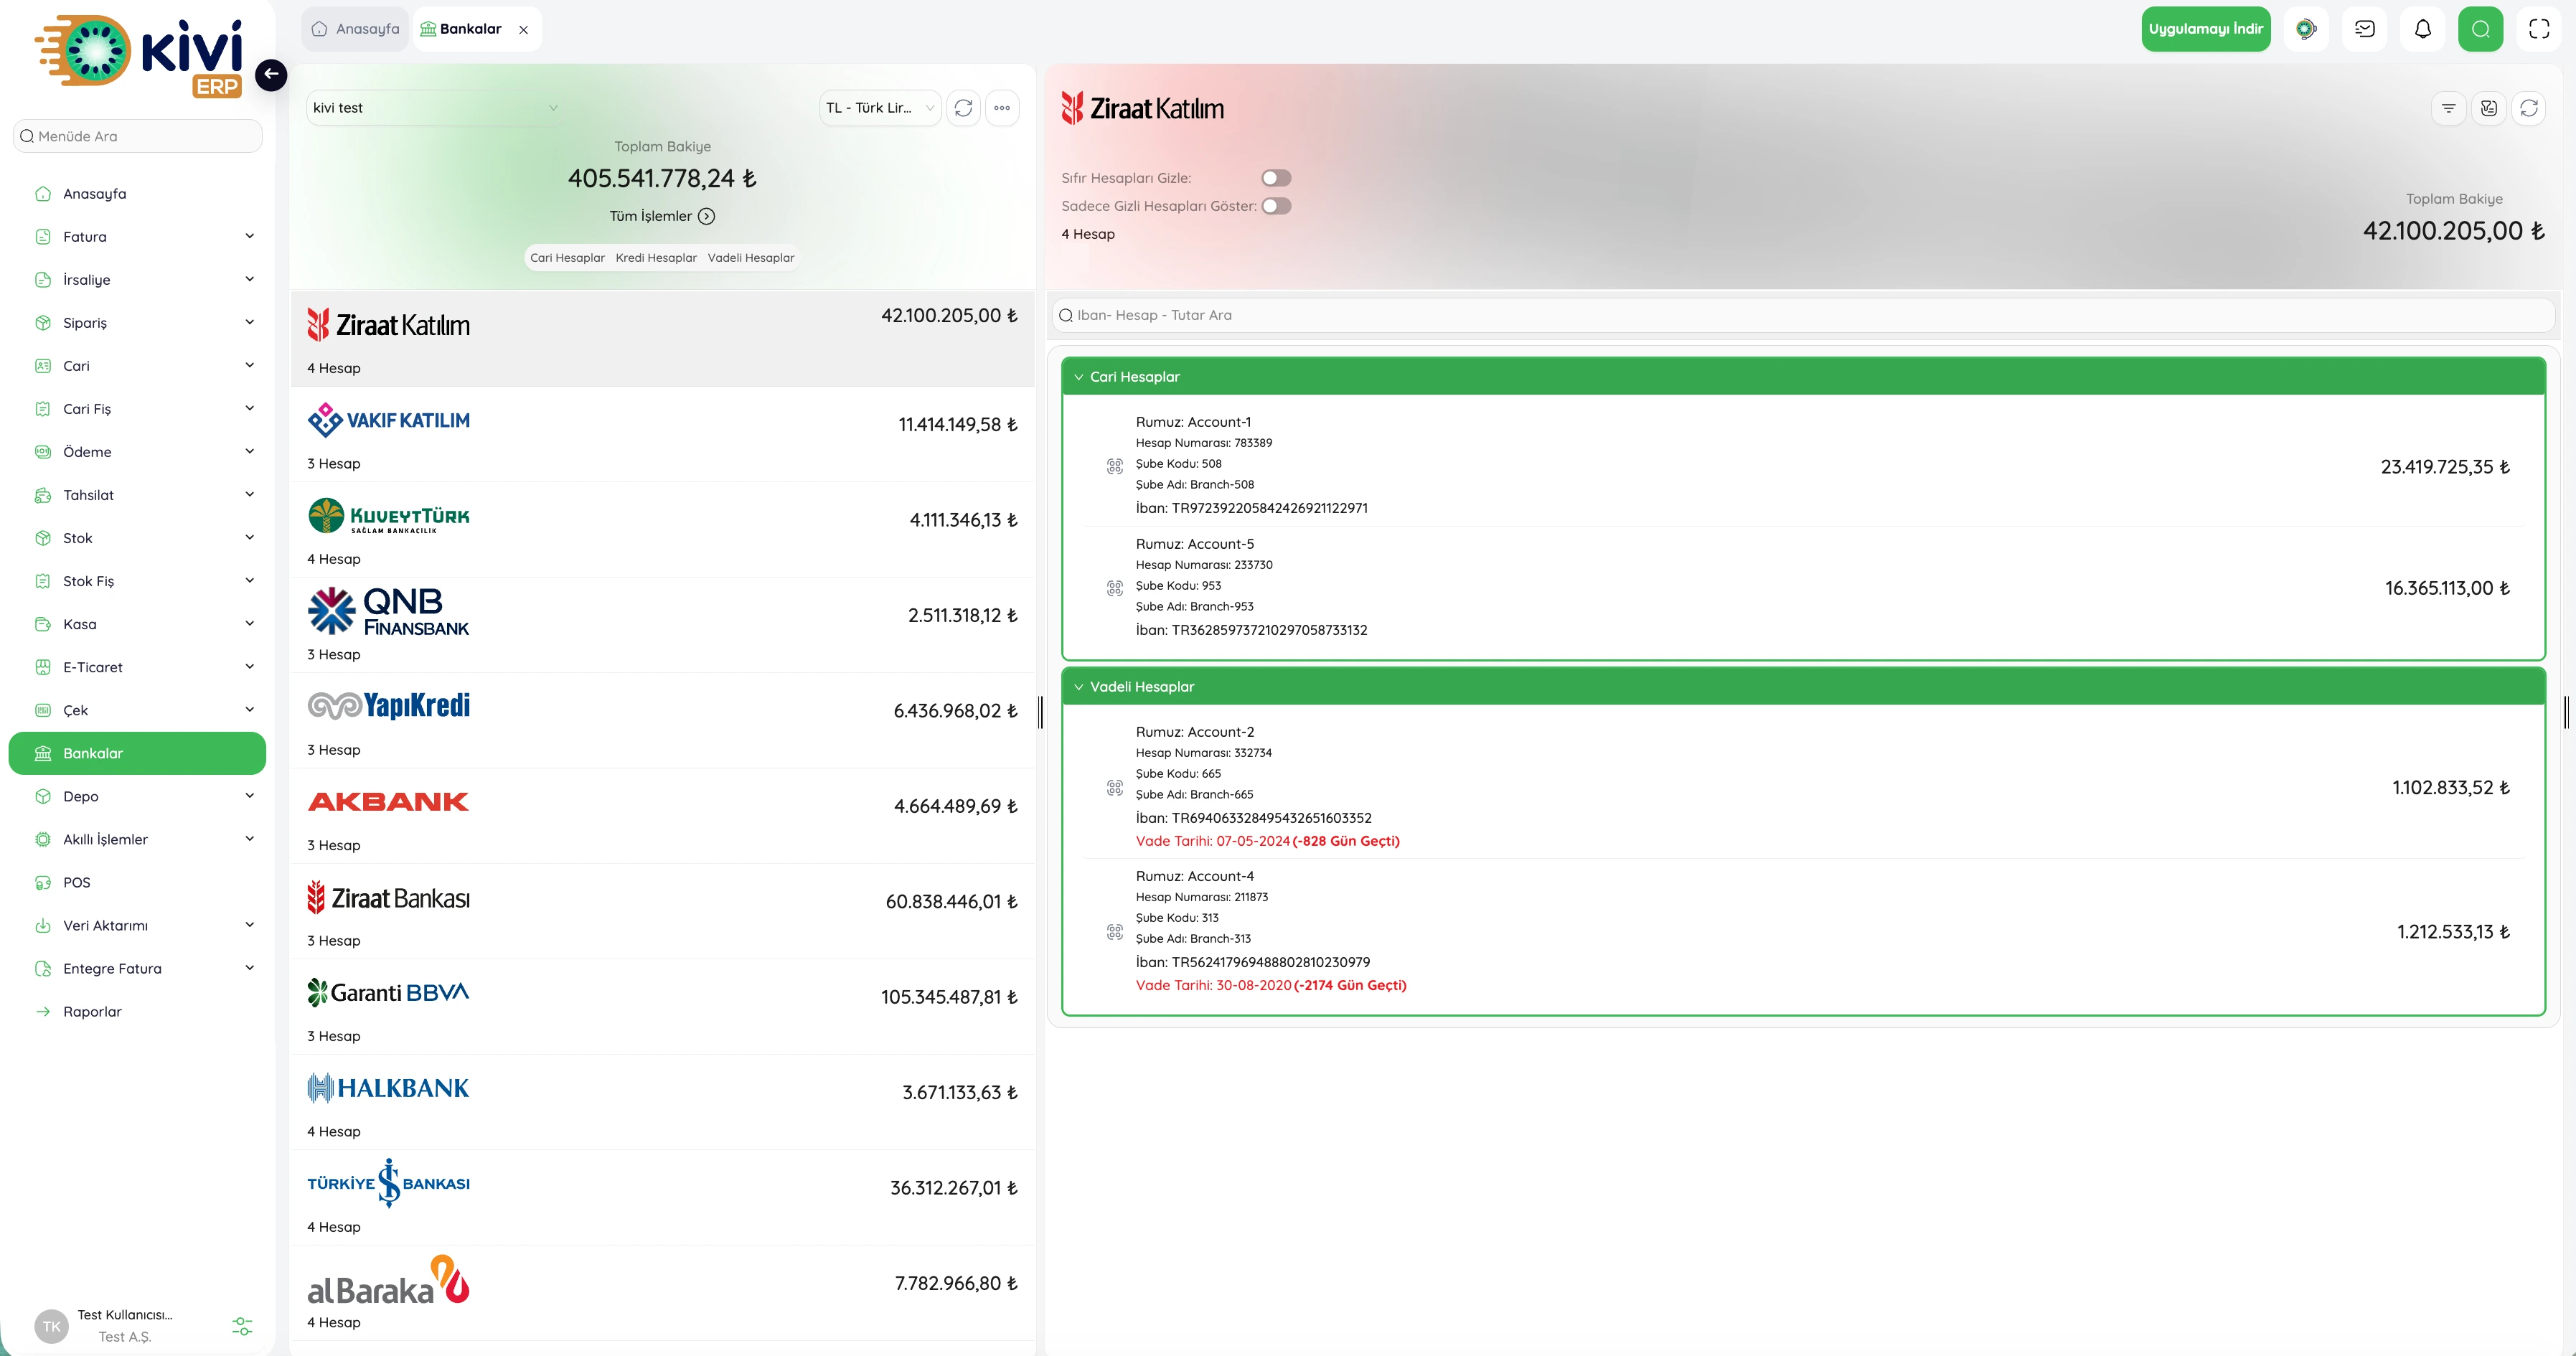Click the panel splitter handle between lists
The width and height of the screenshot is (2576, 1356).
coord(1040,712)
